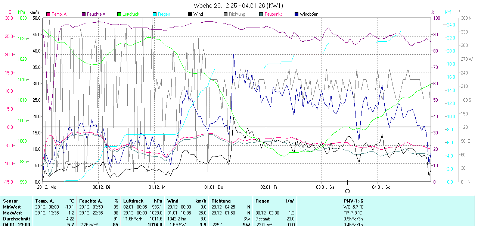Click the '03.01. Sa' date label
Image resolution: width=478 pixels, height=226 pixels.
(325, 187)
